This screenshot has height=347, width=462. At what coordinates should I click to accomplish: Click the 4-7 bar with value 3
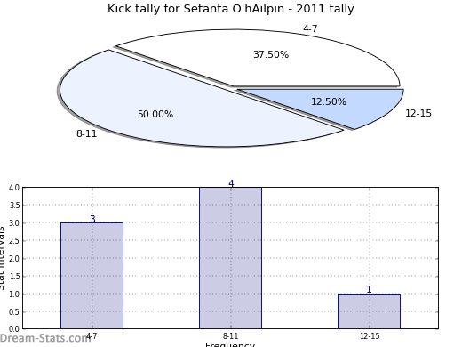[92, 276]
